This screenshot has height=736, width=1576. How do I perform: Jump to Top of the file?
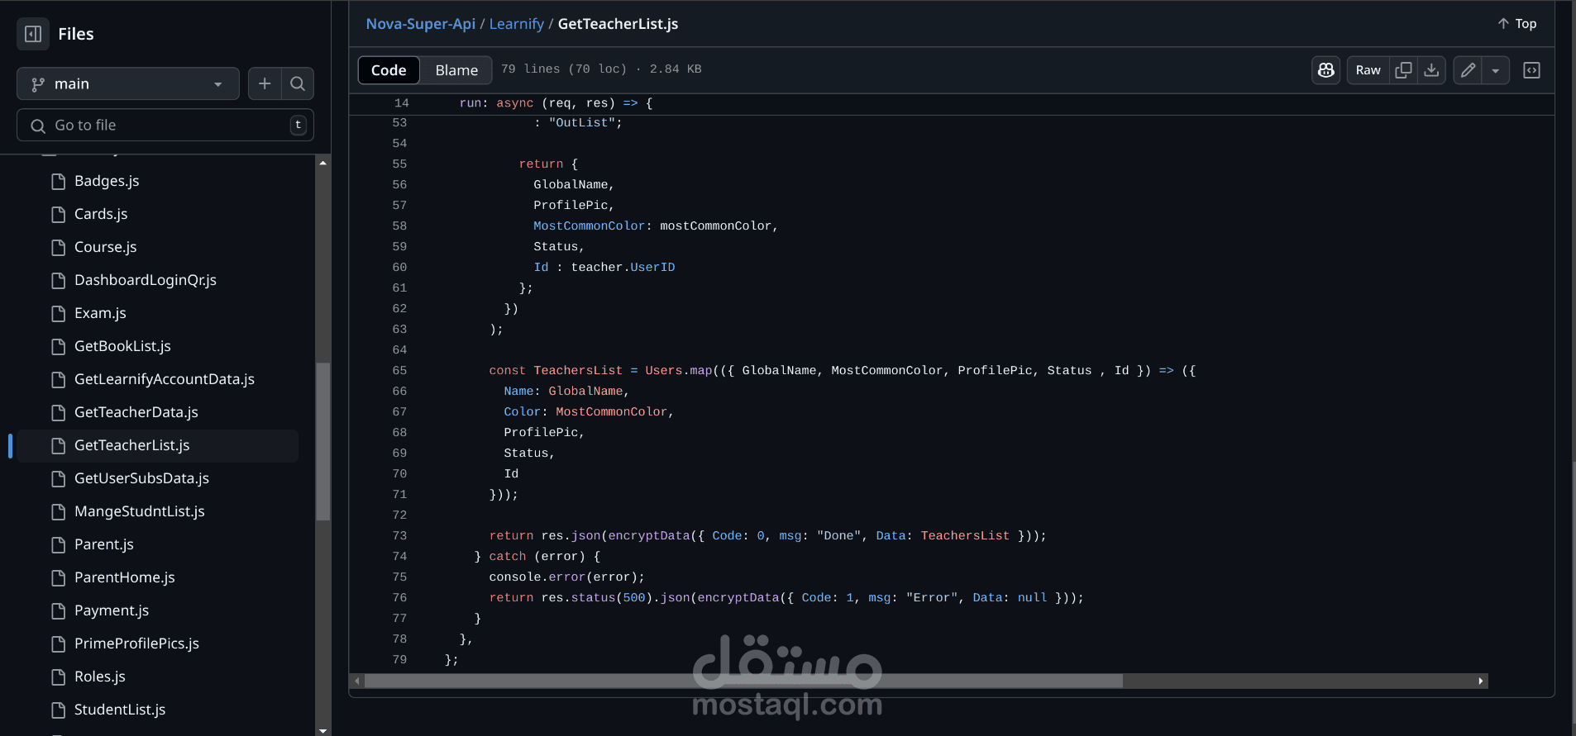click(1517, 23)
